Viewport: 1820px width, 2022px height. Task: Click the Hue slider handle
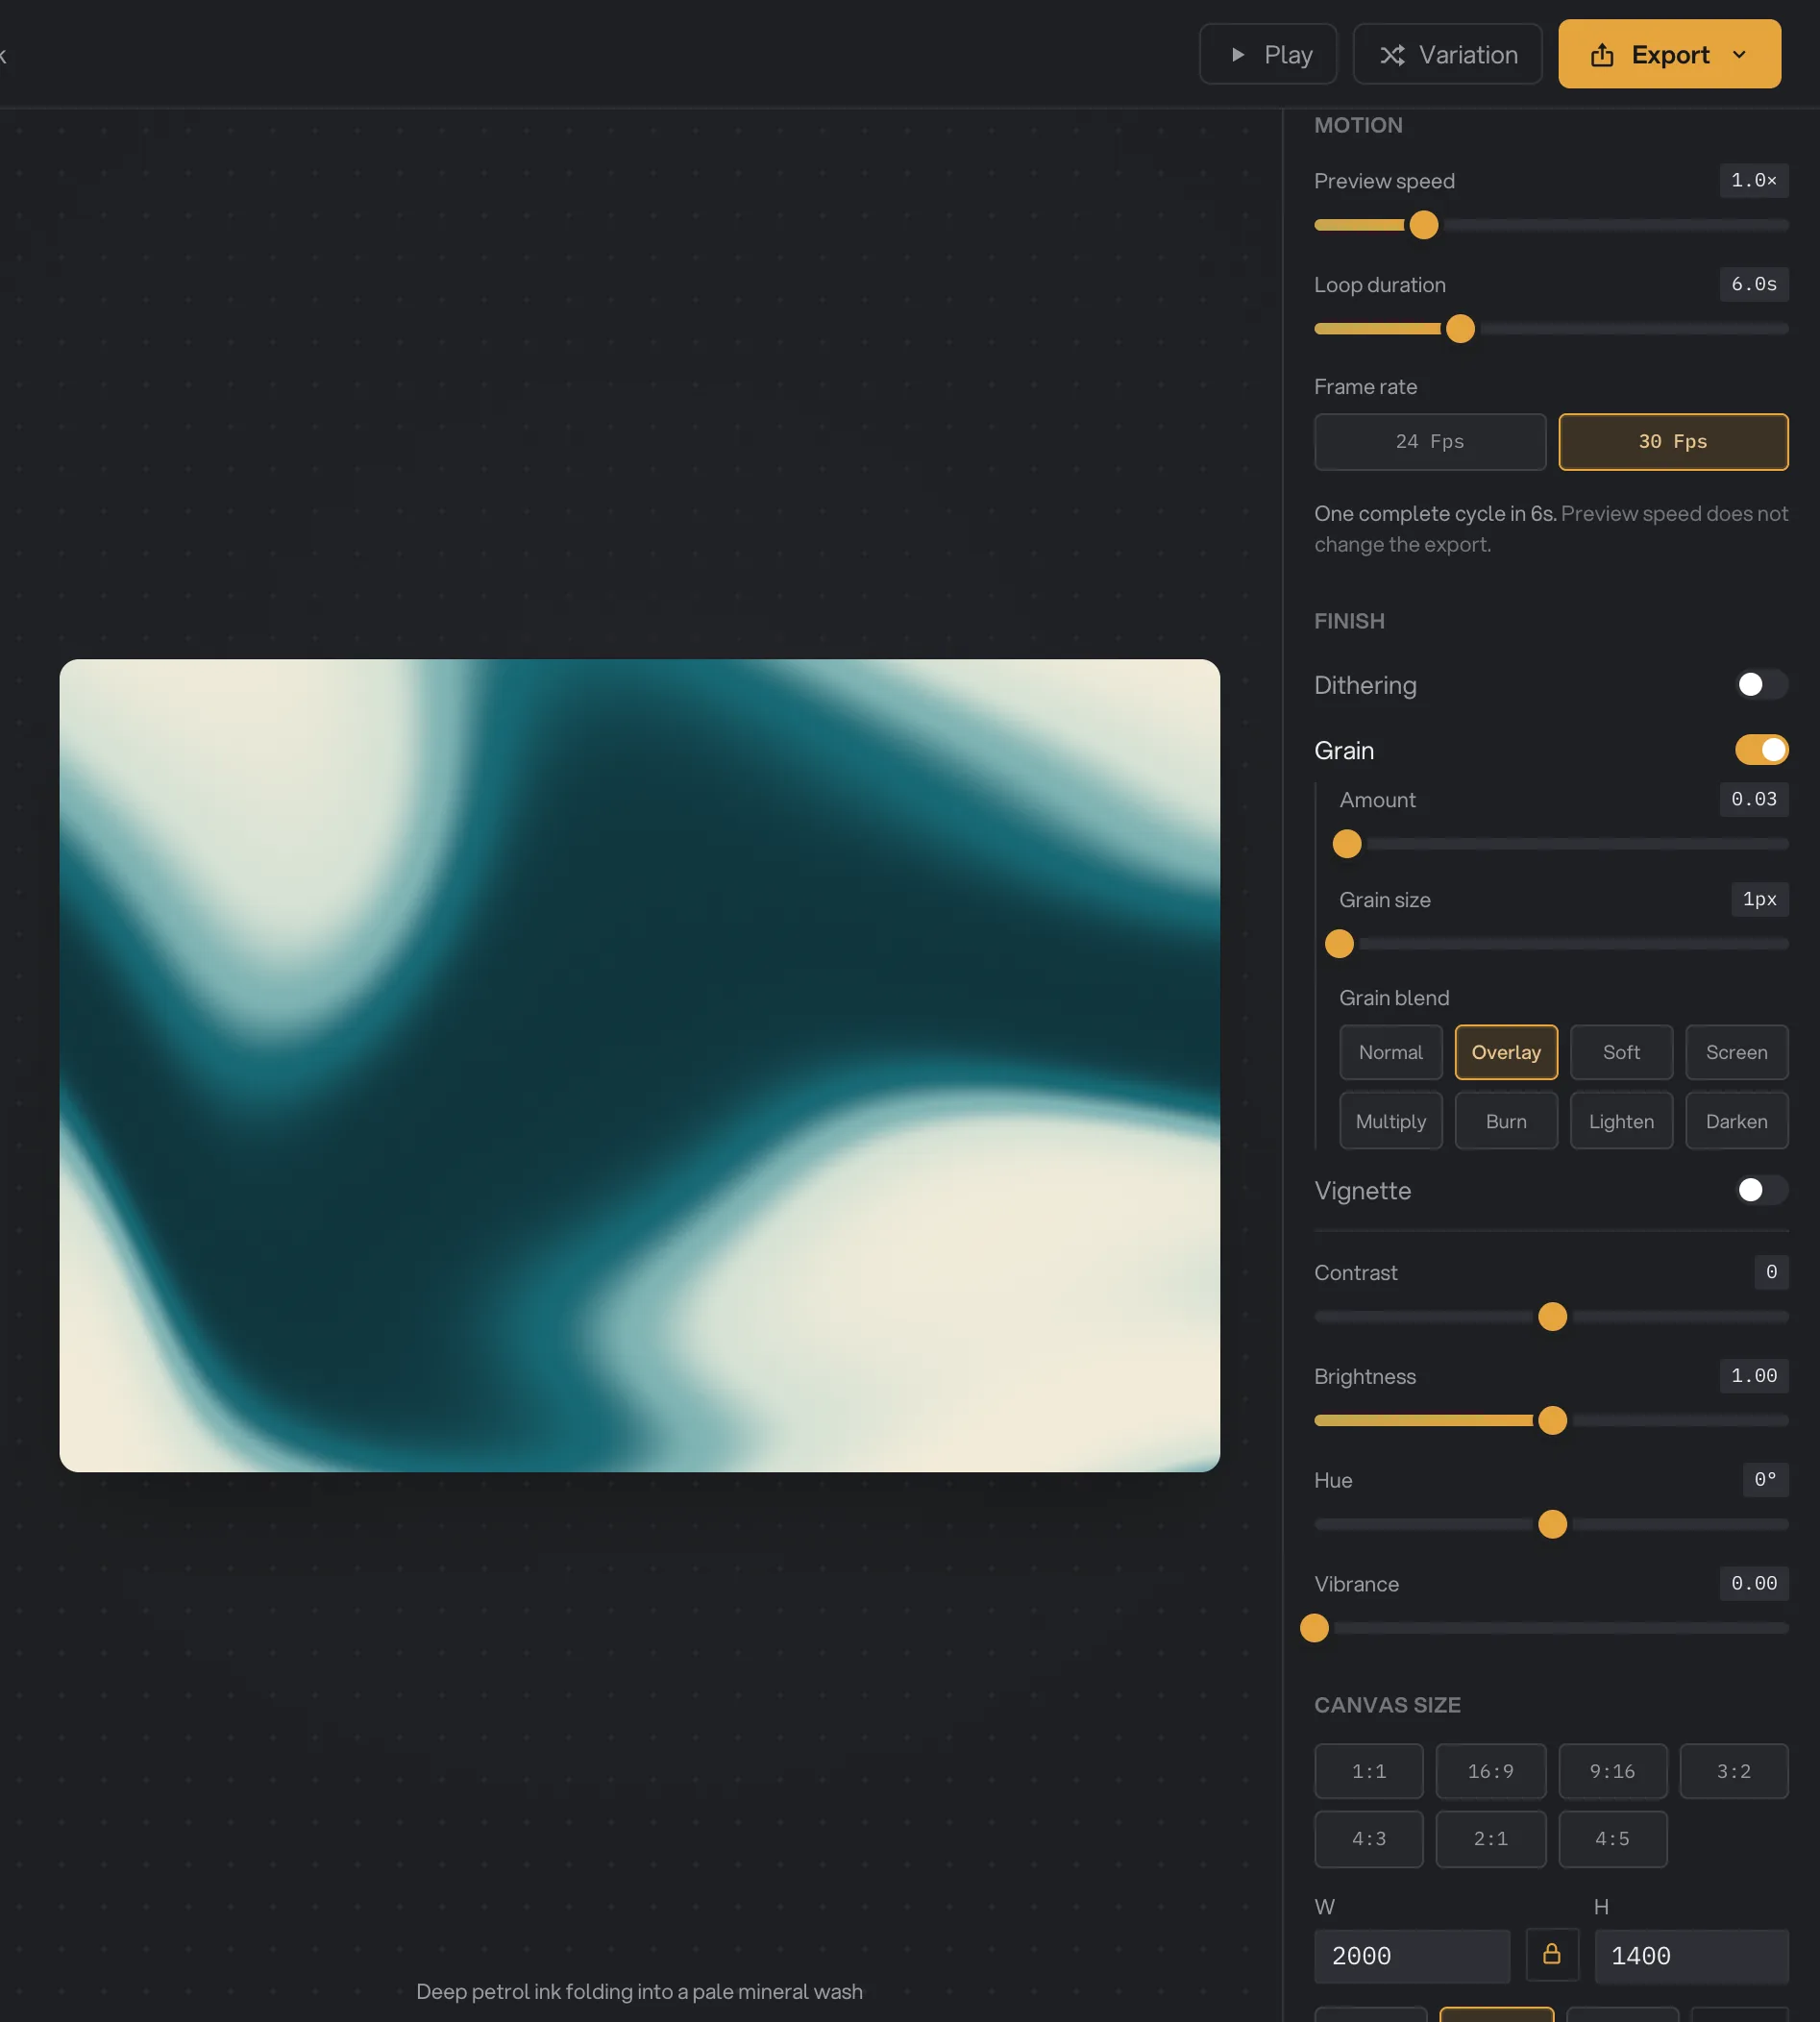1552,1525
